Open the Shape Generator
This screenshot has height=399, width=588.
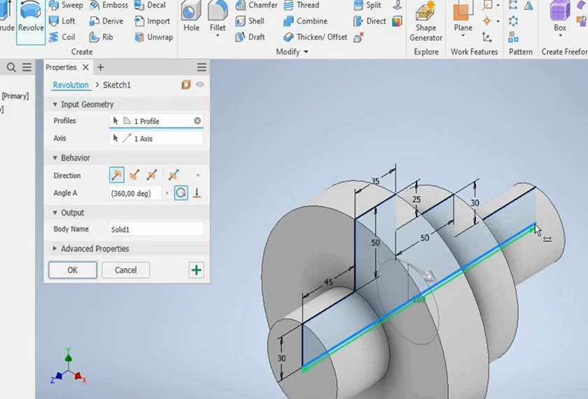click(x=426, y=21)
